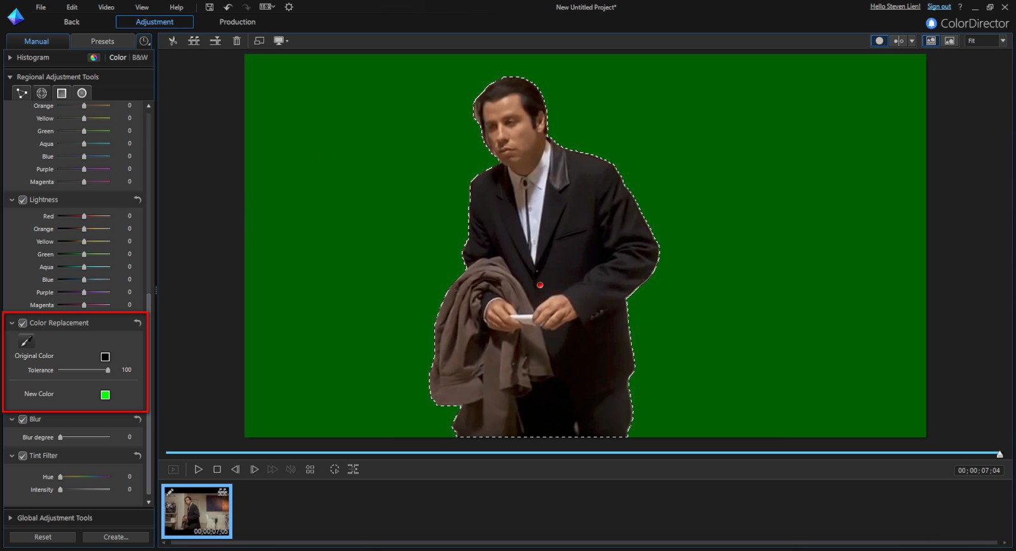Open the View menu

(x=142, y=7)
